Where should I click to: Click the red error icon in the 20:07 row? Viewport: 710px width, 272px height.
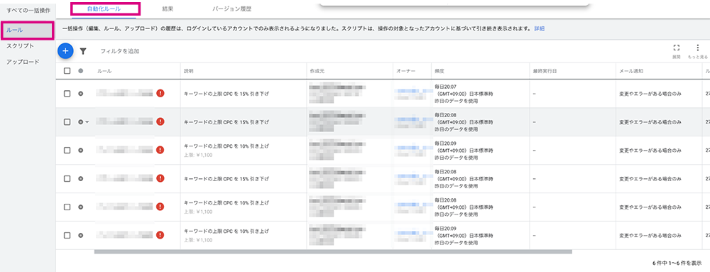[160, 93]
